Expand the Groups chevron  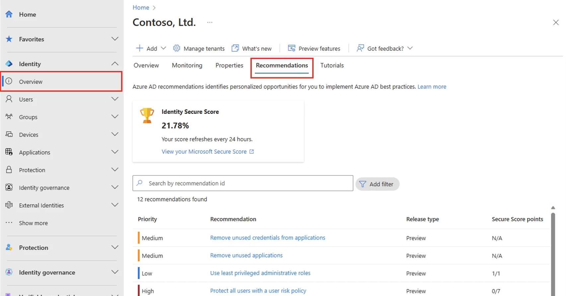point(115,116)
